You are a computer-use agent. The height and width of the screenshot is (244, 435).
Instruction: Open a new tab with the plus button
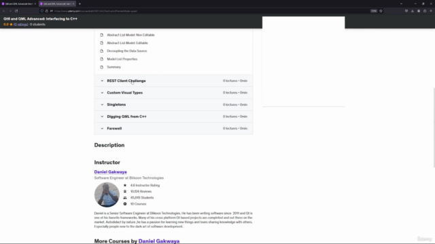pos(80,4)
